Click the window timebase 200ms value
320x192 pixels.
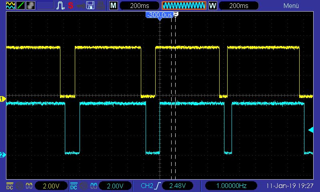tap(239, 6)
